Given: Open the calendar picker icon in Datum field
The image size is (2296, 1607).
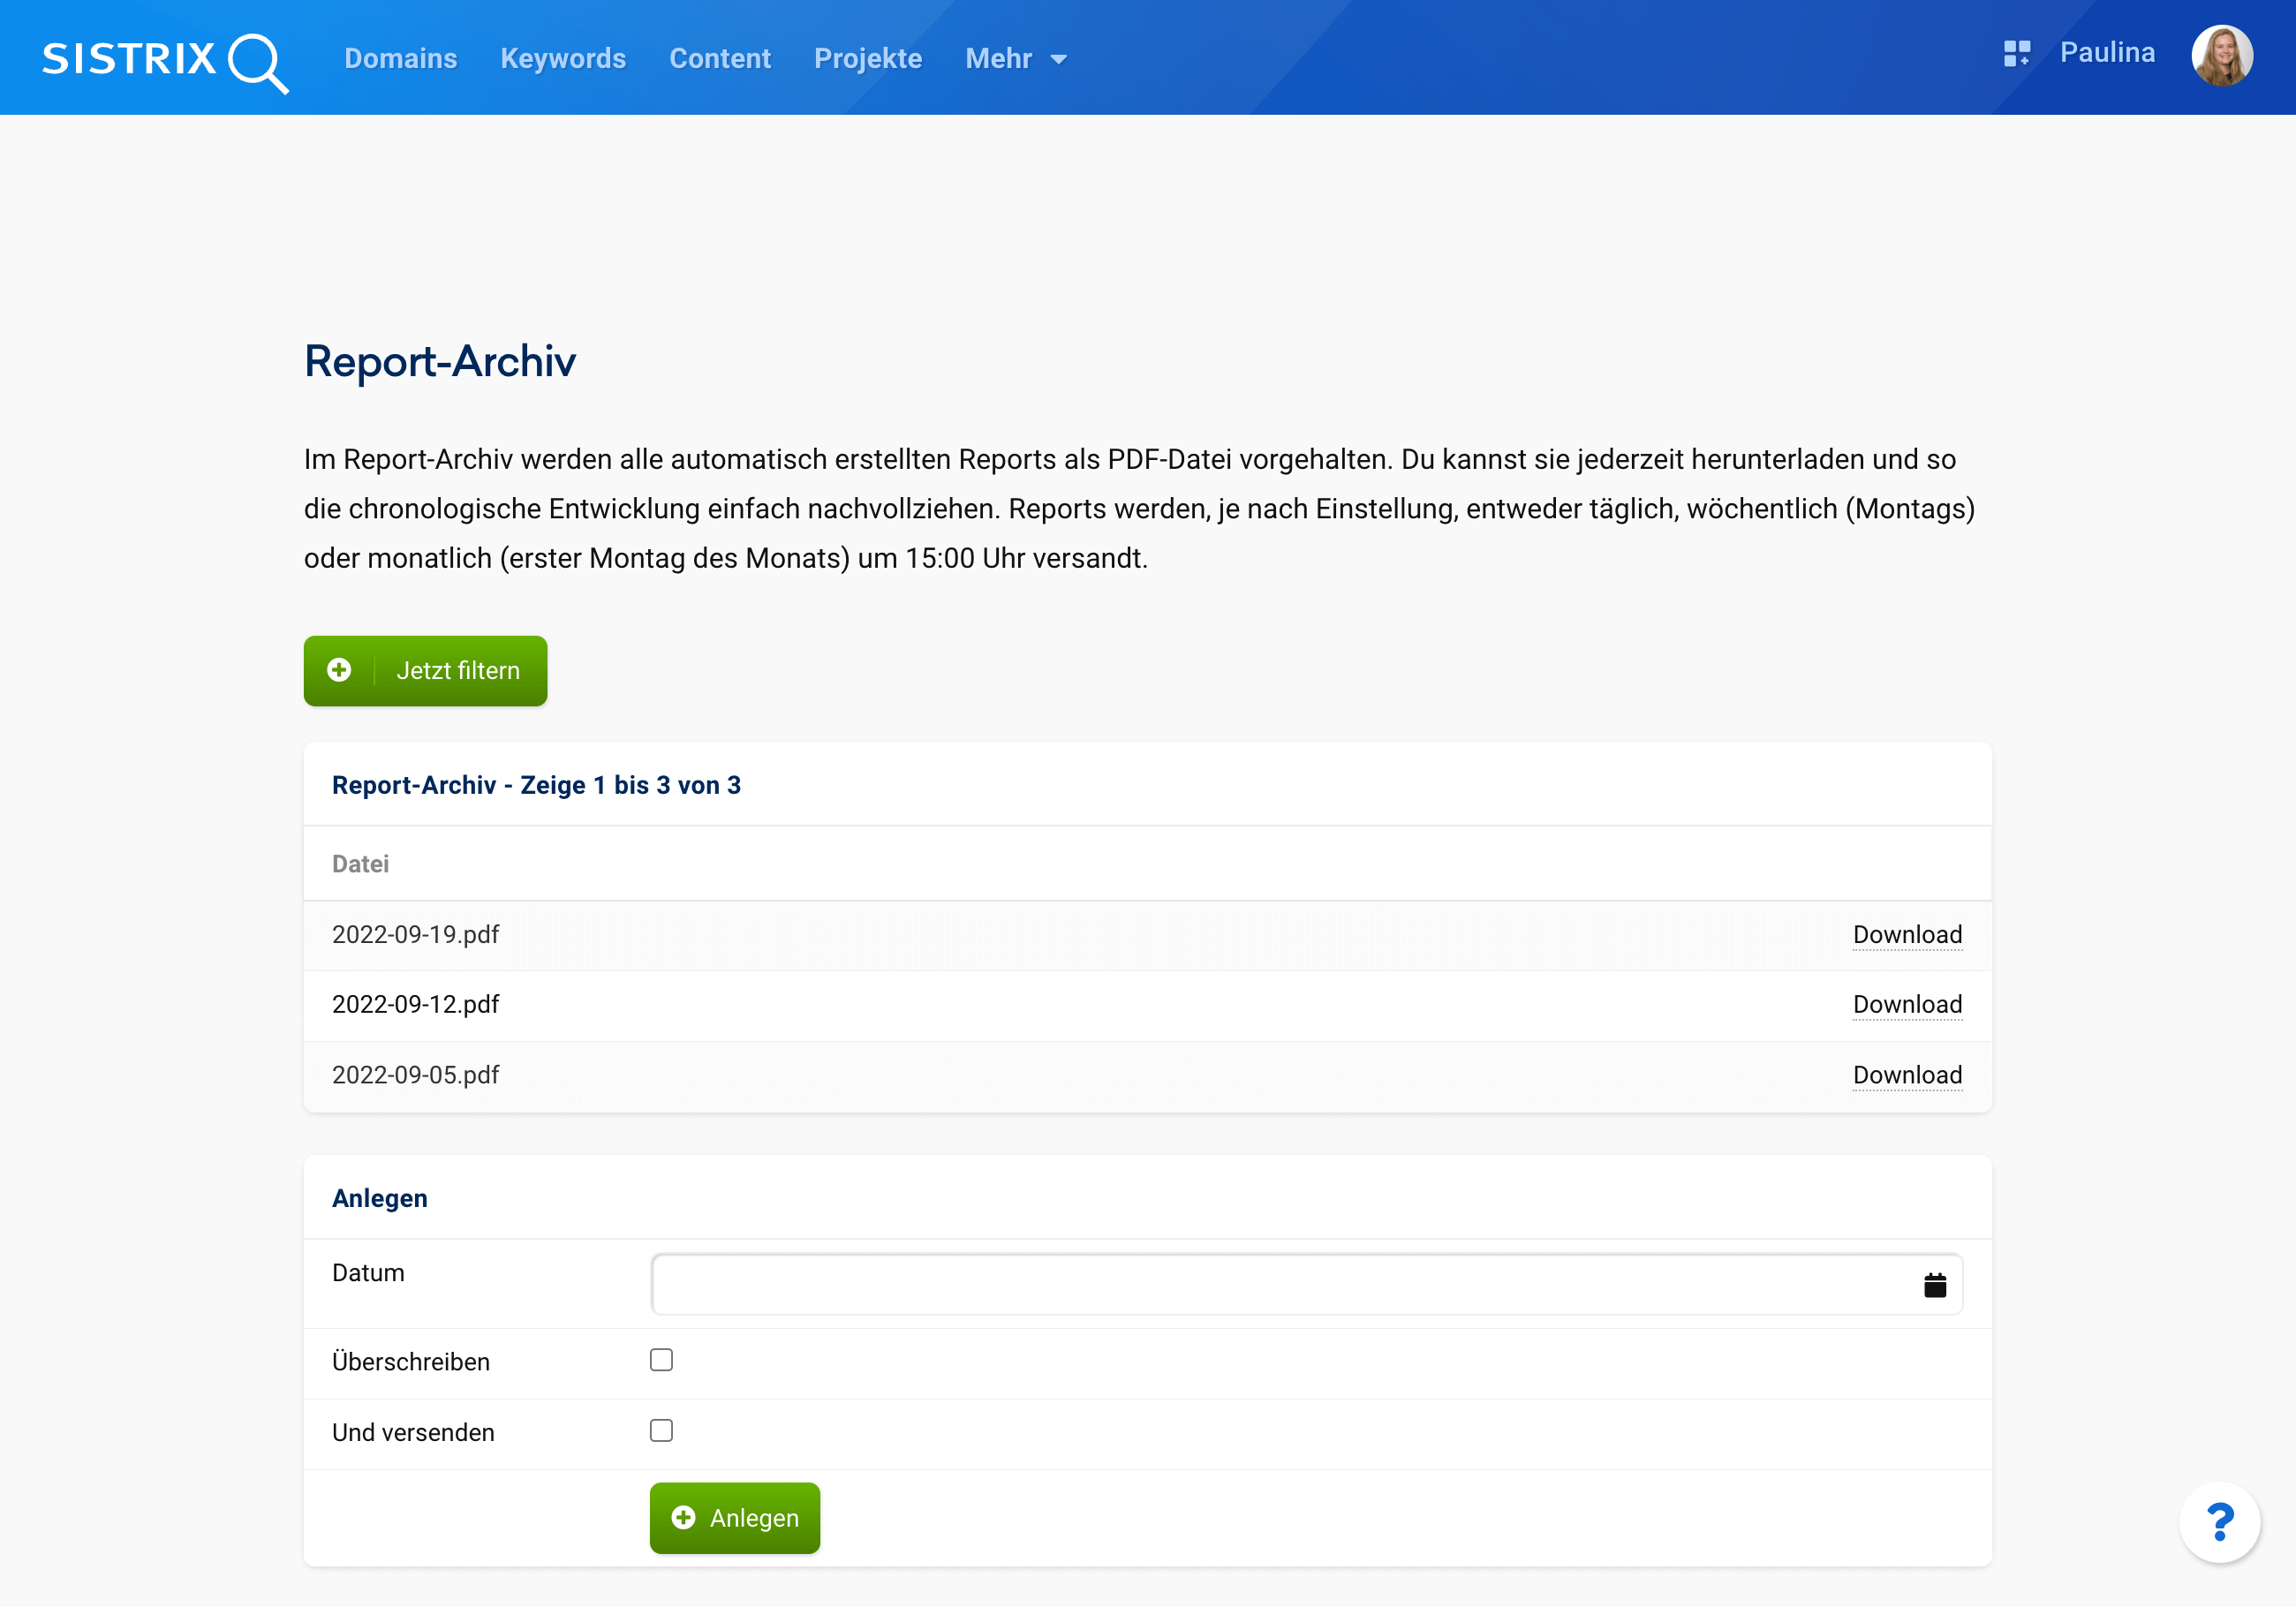Looking at the screenshot, I should (x=1934, y=1285).
